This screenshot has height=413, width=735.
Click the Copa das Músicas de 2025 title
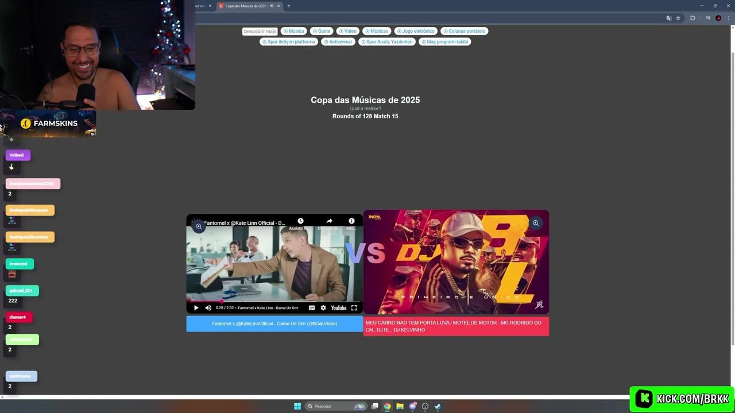365,100
